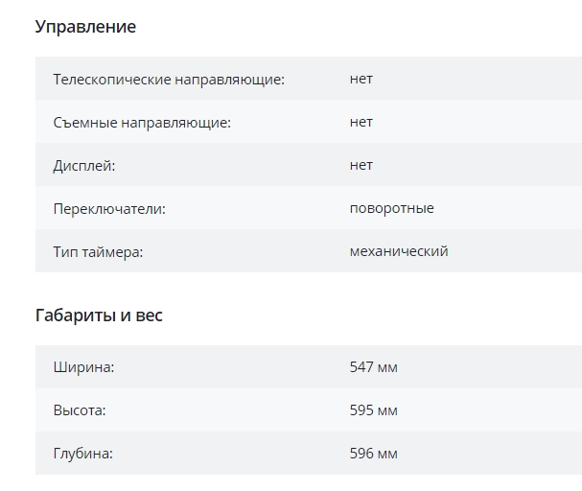Click the Габариты и вес heading
This screenshot has height=491, width=582.
coord(99,315)
